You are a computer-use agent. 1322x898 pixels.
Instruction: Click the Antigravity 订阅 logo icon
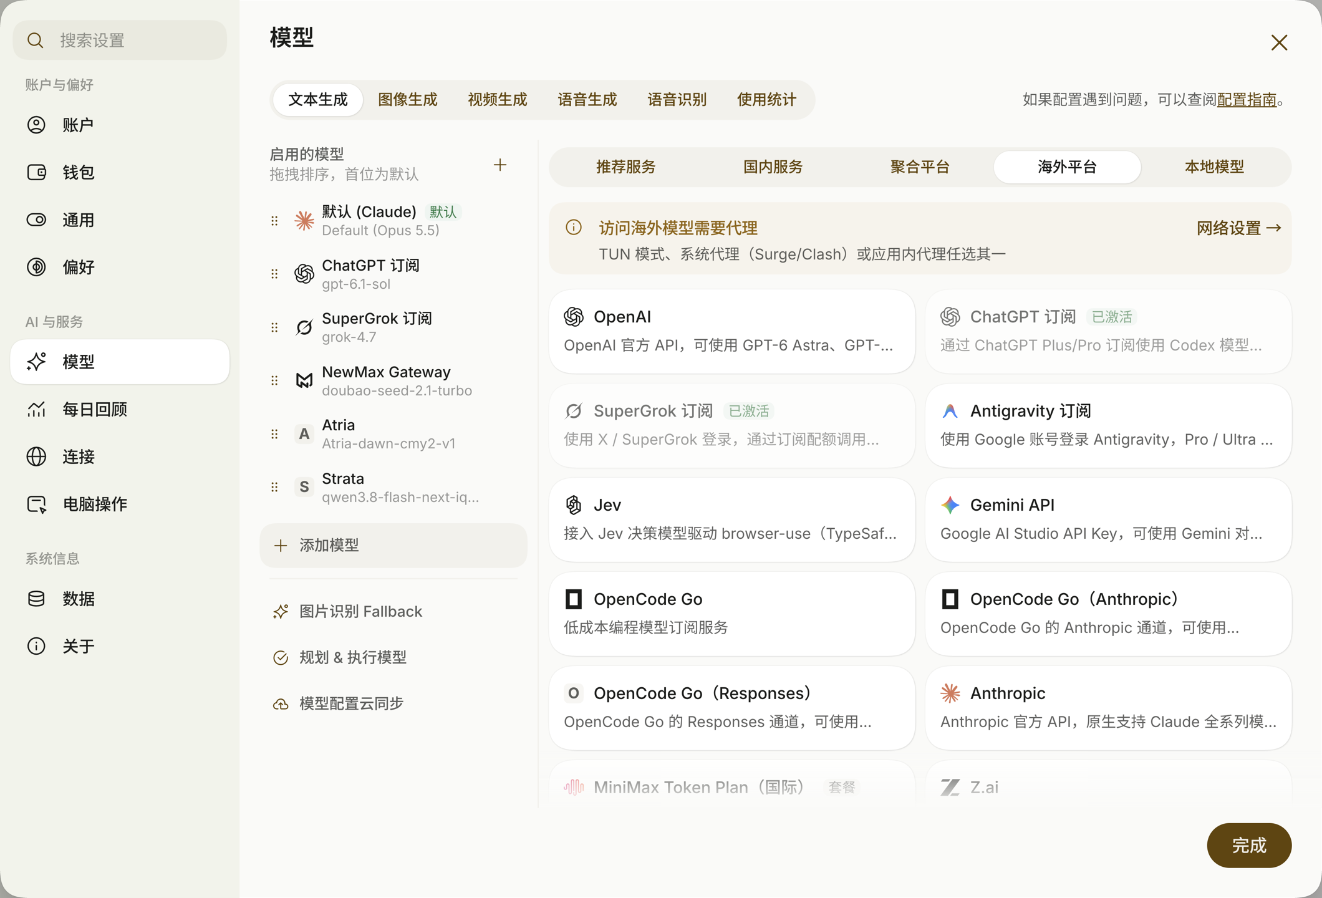tap(950, 410)
